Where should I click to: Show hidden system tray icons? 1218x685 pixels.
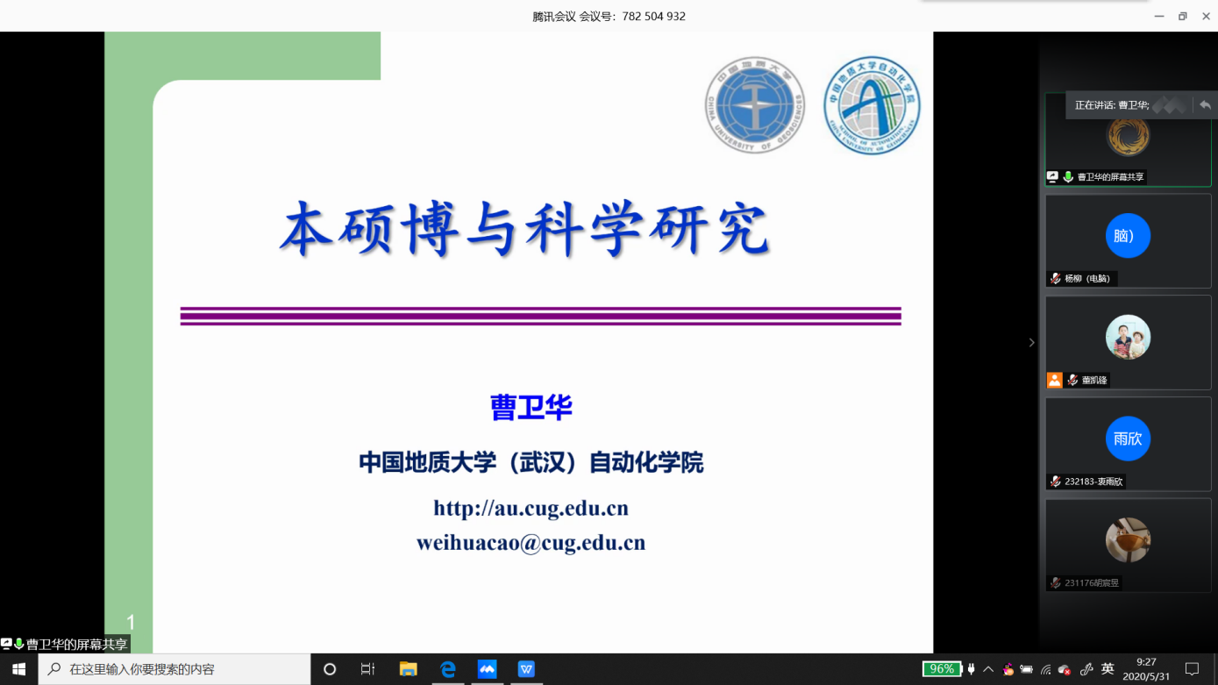click(x=988, y=669)
